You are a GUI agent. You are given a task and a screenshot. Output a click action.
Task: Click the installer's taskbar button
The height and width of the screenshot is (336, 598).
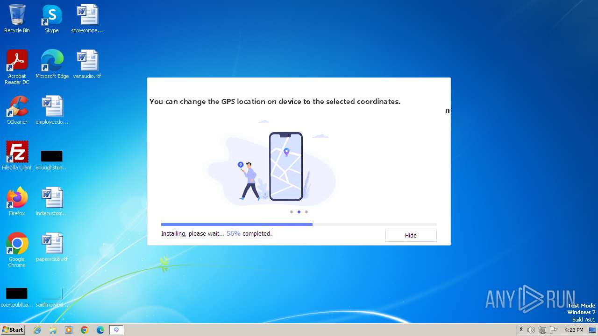pos(116,330)
